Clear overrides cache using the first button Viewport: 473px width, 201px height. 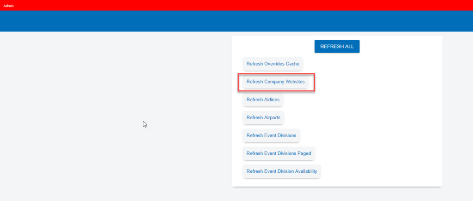[273, 64]
